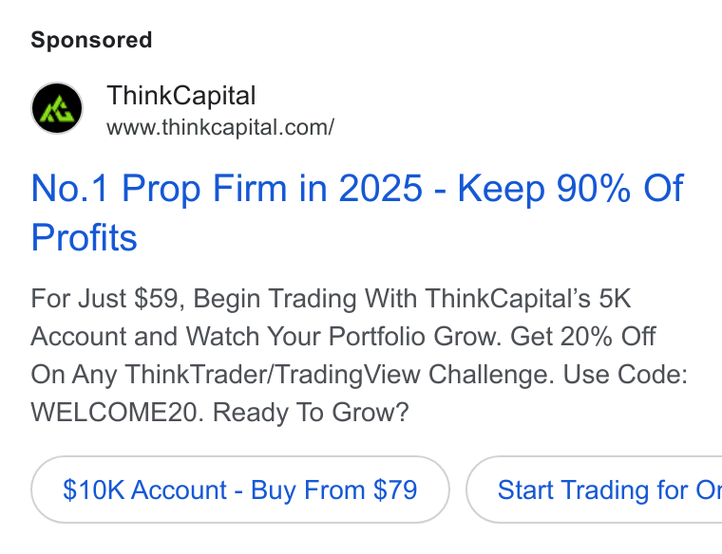Click the ThinkCapital green mountain logo icon
722x554 pixels.
tap(57, 108)
